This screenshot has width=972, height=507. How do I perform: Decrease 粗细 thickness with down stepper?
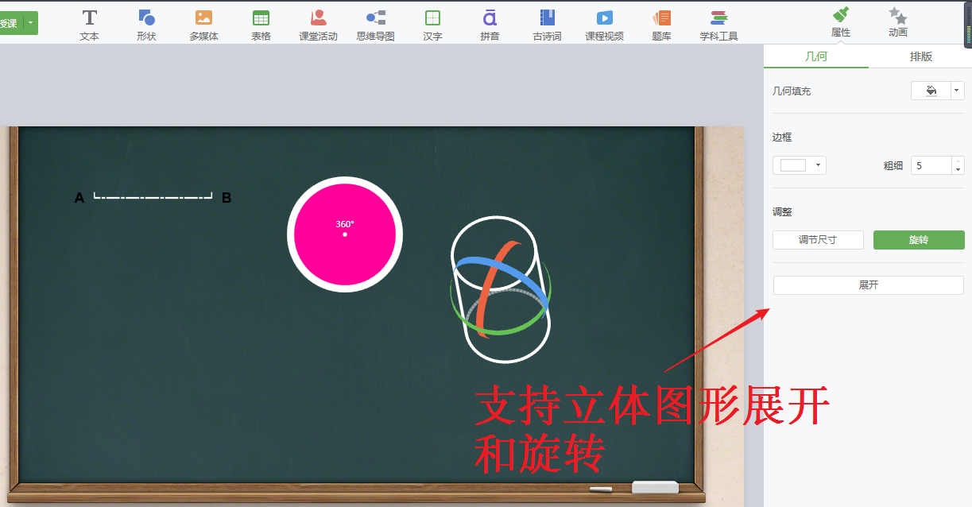point(958,169)
